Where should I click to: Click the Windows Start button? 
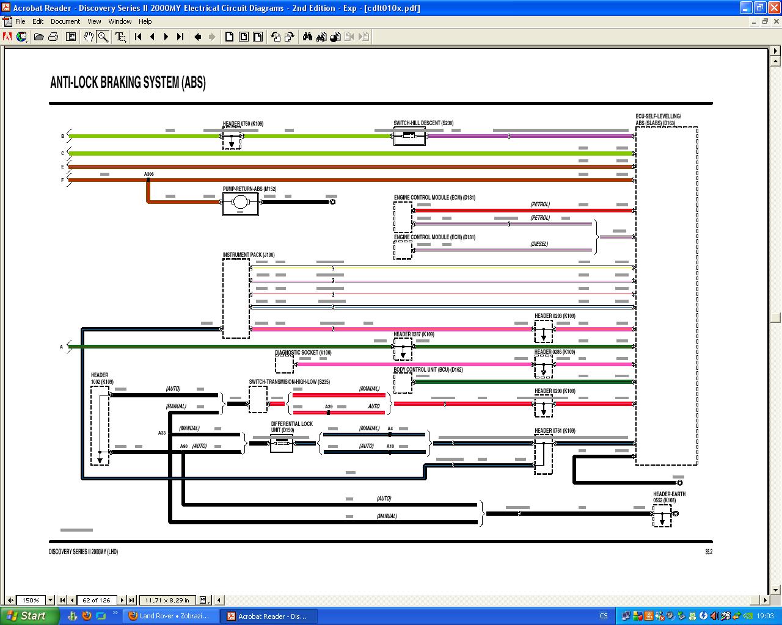(29, 616)
